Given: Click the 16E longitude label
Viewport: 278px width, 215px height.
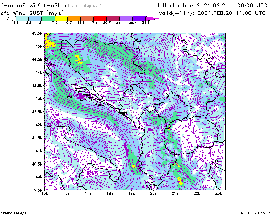Looking at the screenshot, I should point(66,193).
